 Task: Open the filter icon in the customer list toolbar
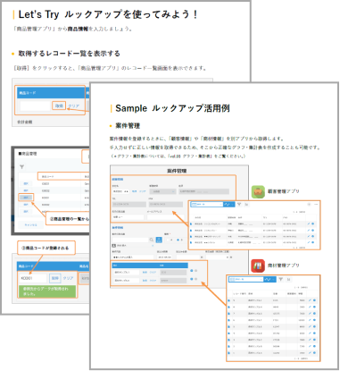(x=239, y=205)
